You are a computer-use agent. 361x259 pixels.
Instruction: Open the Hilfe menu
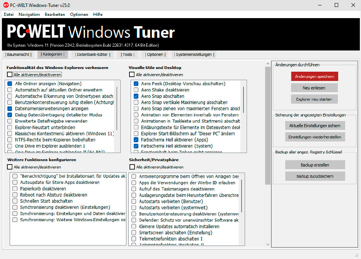pyautogui.click(x=98, y=14)
